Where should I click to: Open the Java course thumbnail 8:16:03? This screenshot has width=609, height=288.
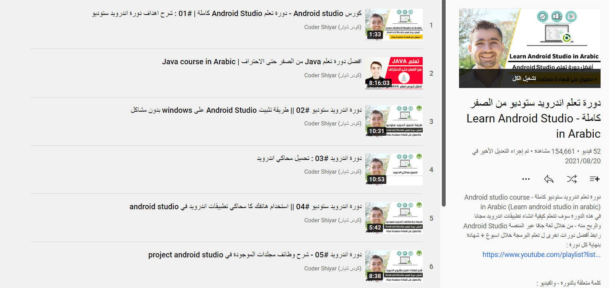(394, 73)
